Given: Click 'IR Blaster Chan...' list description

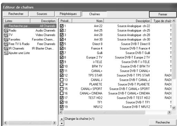Looking at the screenshot, I should point(43,48).
